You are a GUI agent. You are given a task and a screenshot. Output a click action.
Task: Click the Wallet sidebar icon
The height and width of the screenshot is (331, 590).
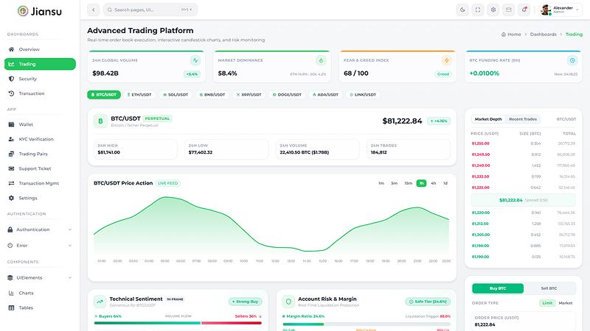pos(11,124)
